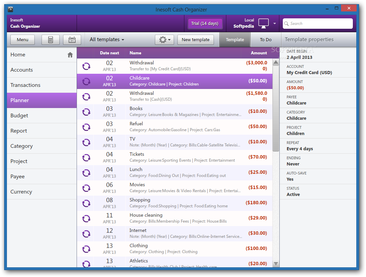The height and width of the screenshot is (277, 366).
Task: Click scrollbar down arrow in template list
Action: point(276,264)
